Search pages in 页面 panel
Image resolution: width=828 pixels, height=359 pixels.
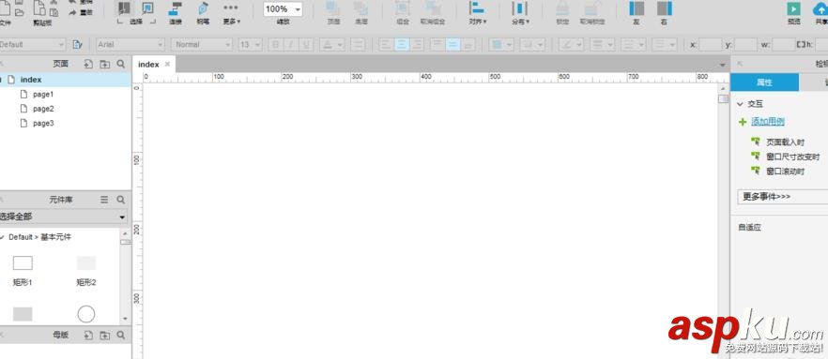click(x=121, y=64)
